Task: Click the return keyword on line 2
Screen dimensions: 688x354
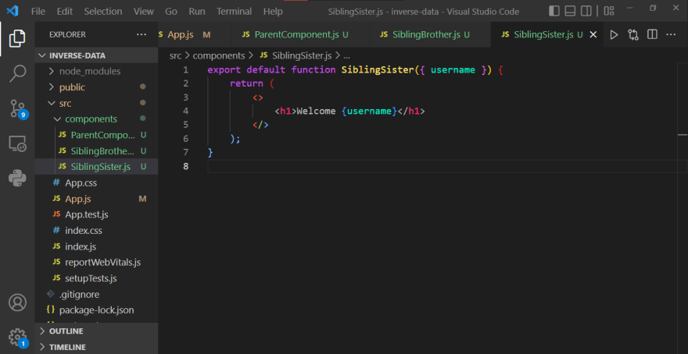Action: click(246, 83)
